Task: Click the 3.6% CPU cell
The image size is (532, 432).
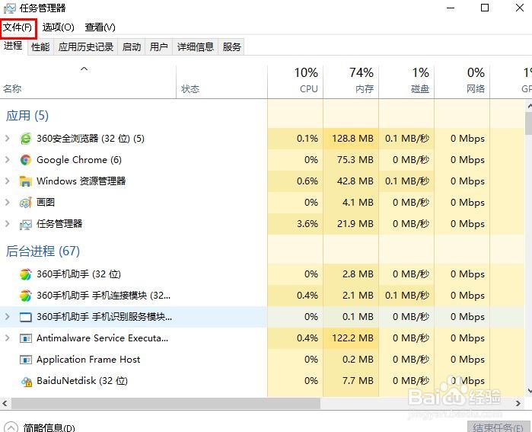Action: (295, 224)
